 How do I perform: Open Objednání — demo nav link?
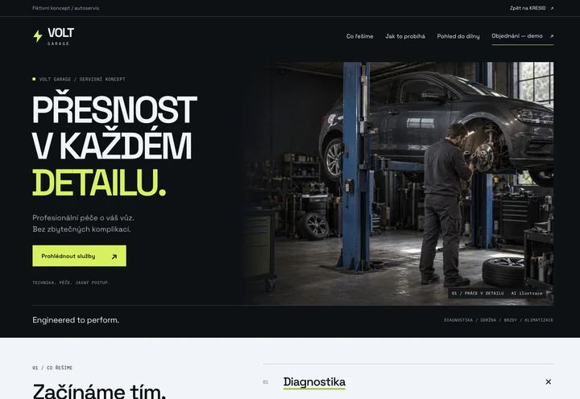point(522,36)
